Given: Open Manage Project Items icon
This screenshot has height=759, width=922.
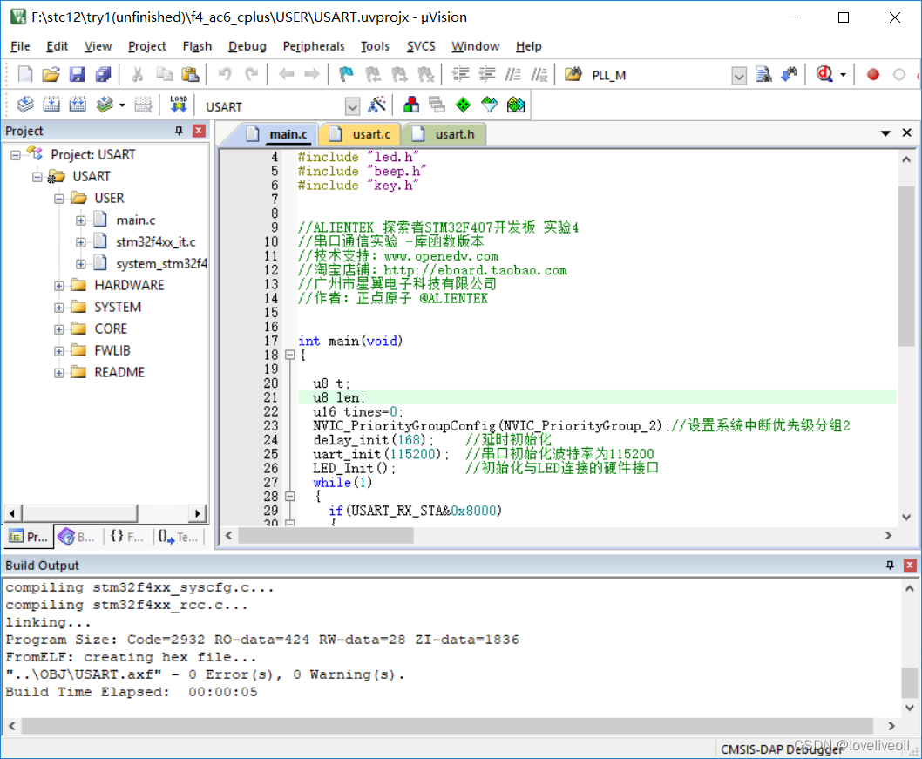Looking at the screenshot, I should point(411,105).
